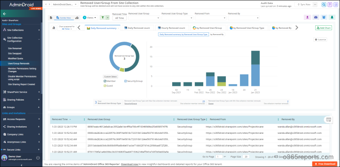Click the email report envelope icon

click(316, 17)
